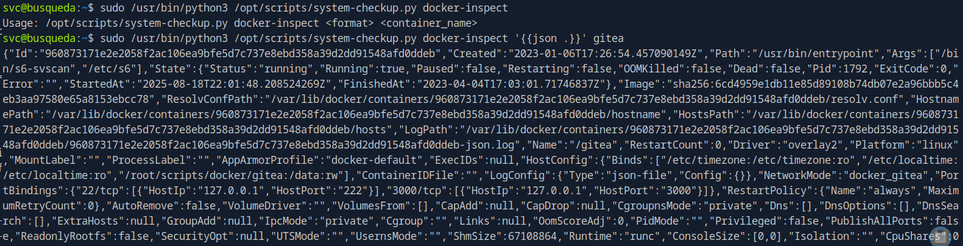Click the "Status":"running" text

[259, 69]
